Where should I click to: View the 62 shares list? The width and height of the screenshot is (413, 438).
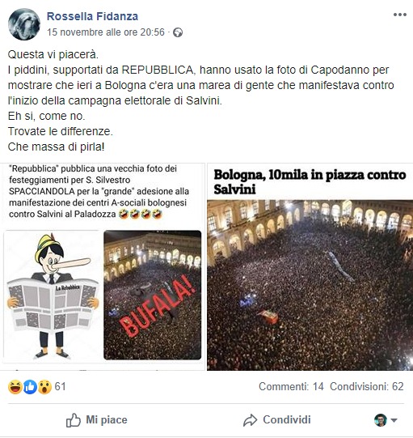[367, 387]
